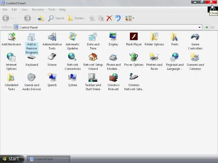Open the Views dropdown button
Viewport: 218px width, 163px height.
pyautogui.click(x=130, y=18)
